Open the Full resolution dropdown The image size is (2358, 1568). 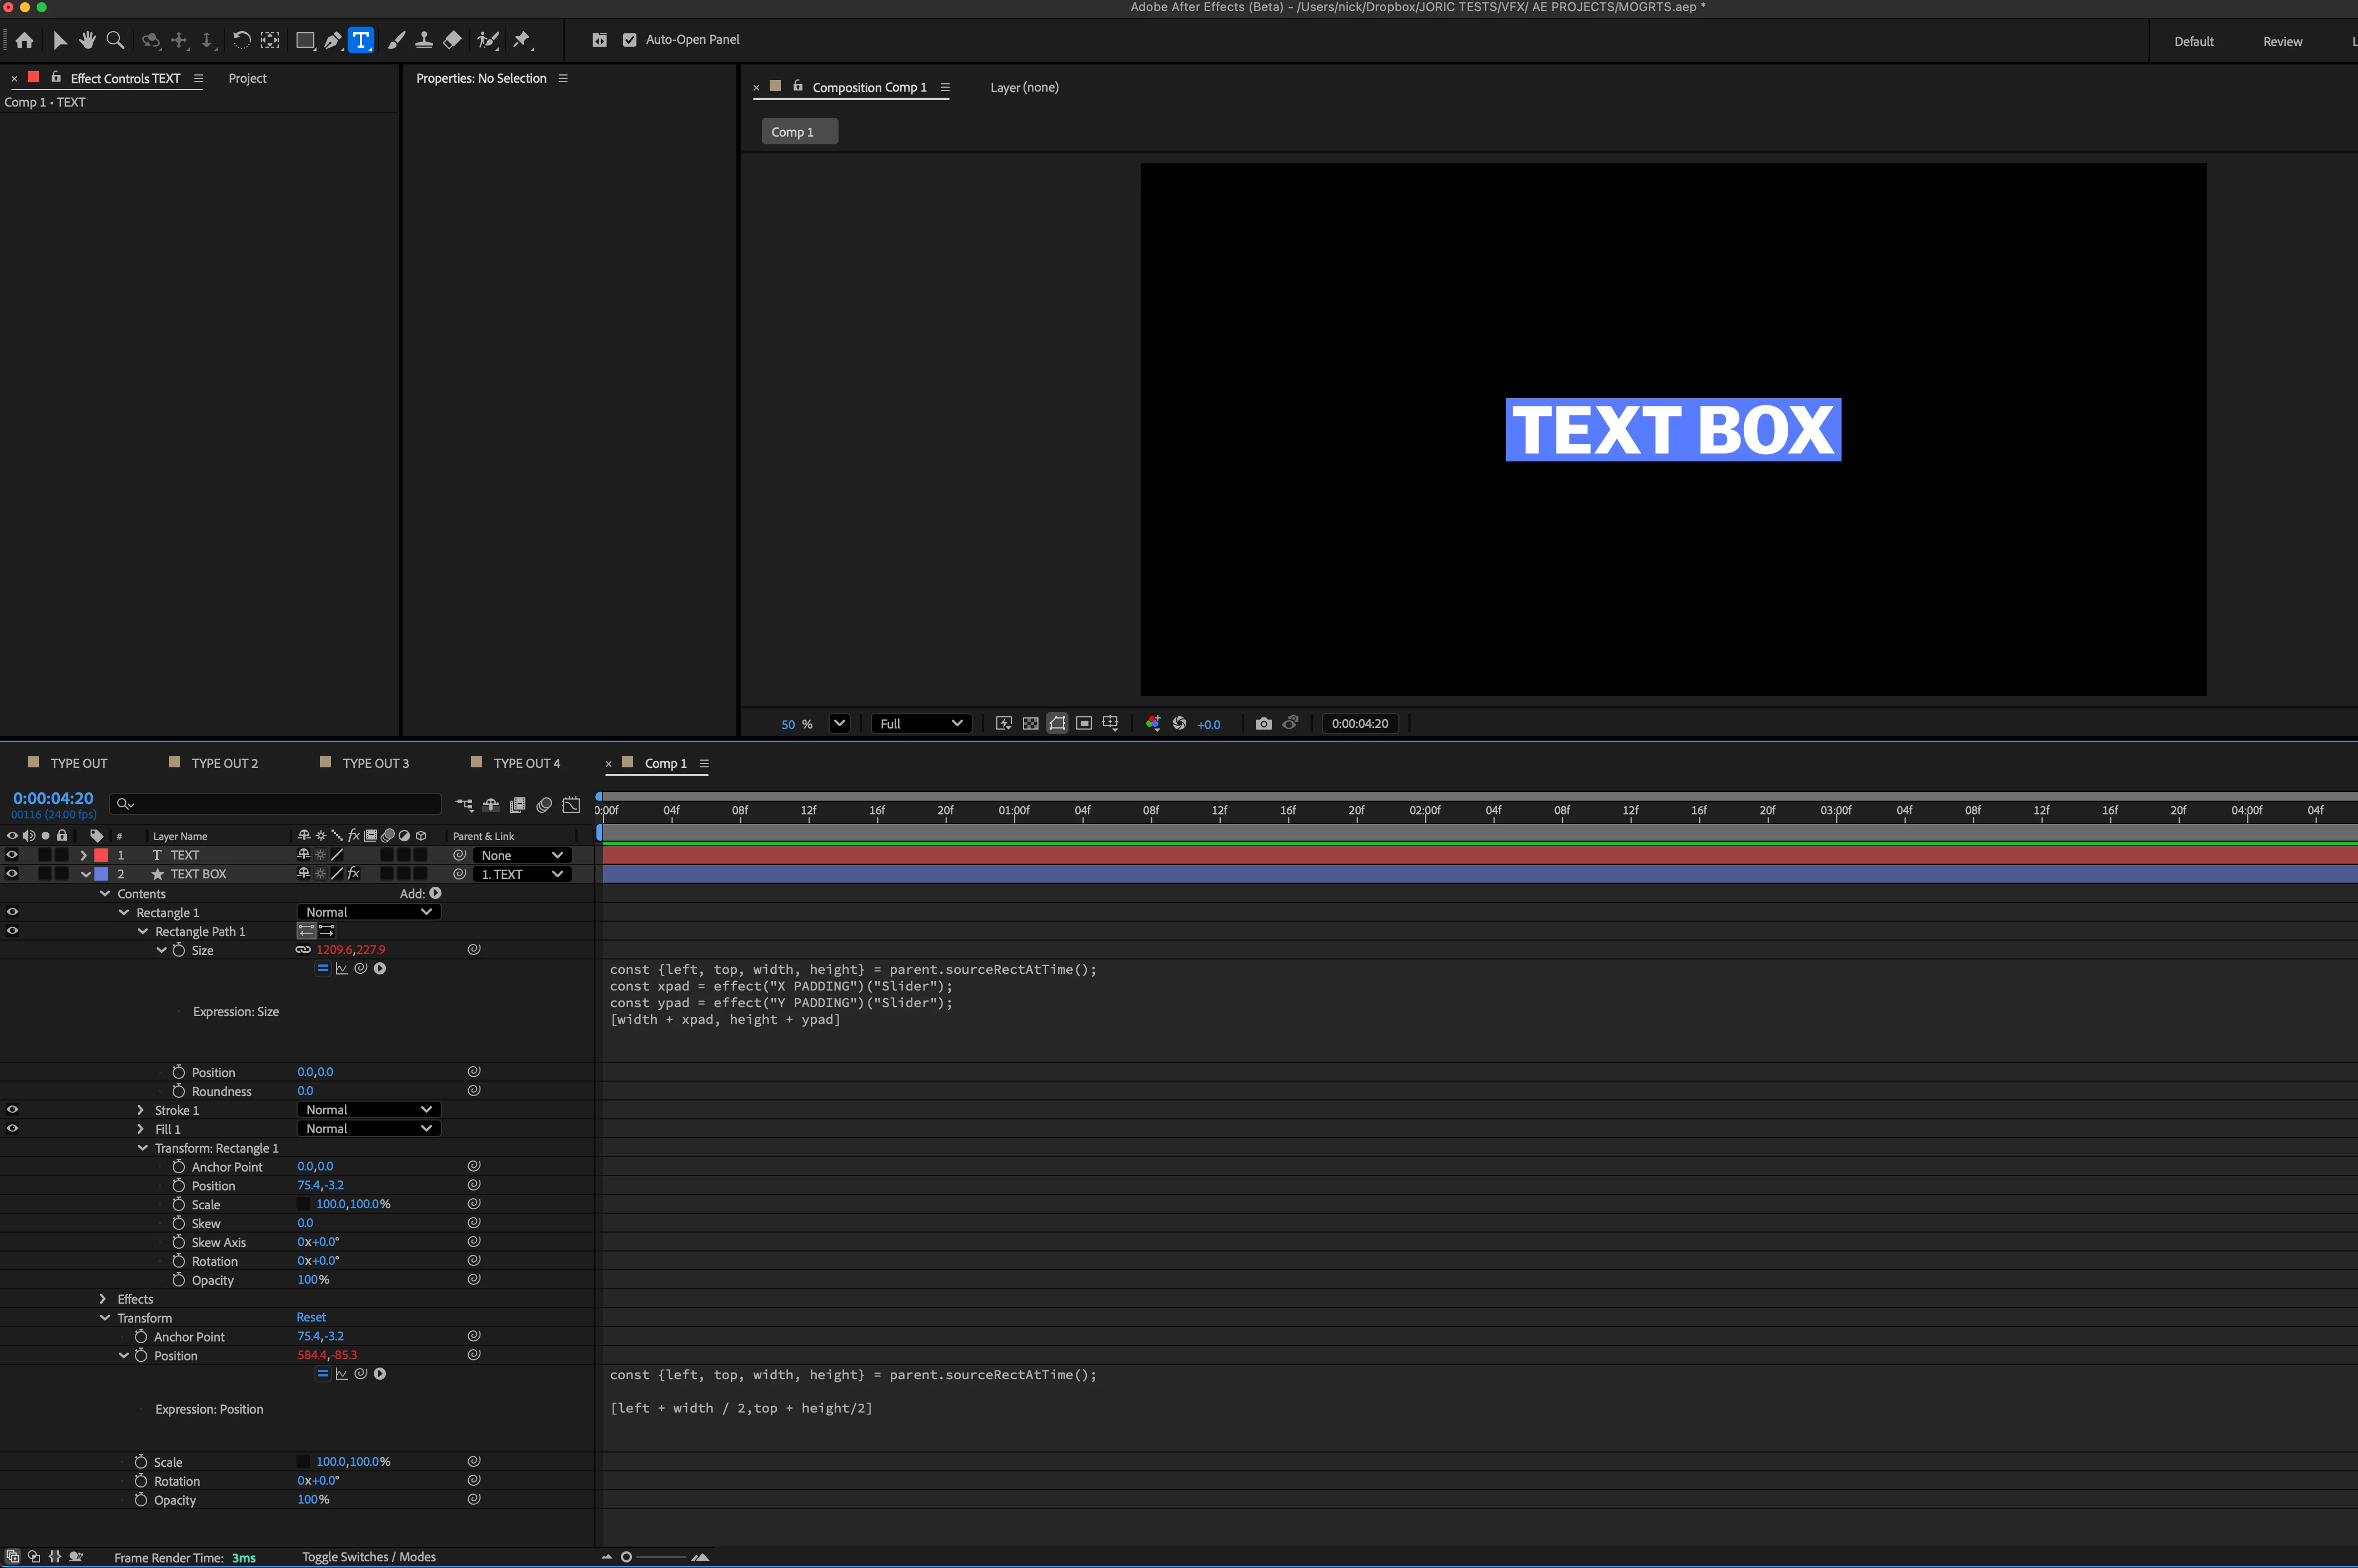click(920, 723)
